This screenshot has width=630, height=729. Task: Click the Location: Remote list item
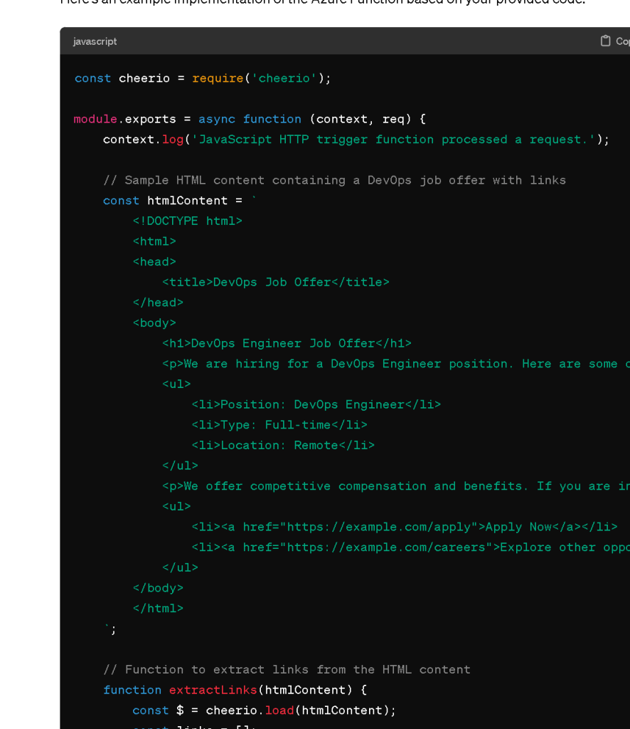pyautogui.click(x=283, y=446)
